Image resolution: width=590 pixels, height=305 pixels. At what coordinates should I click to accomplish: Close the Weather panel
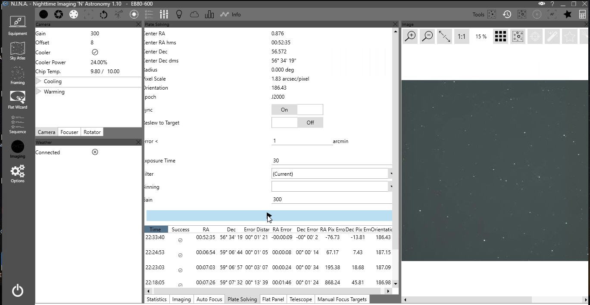click(138, 142)
